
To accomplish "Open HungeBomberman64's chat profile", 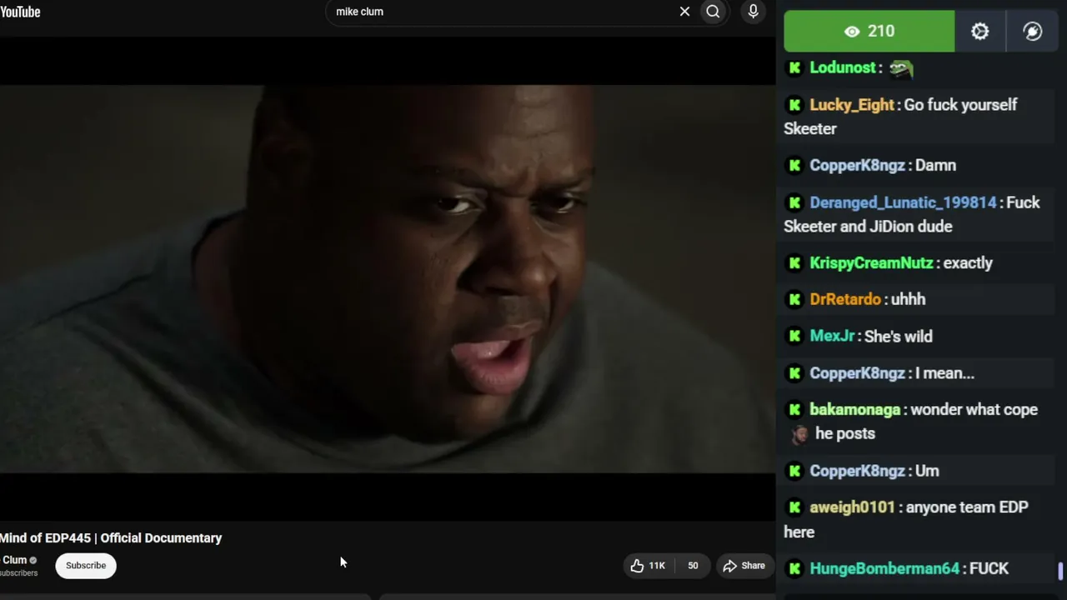I will click(x=884, y=568).
